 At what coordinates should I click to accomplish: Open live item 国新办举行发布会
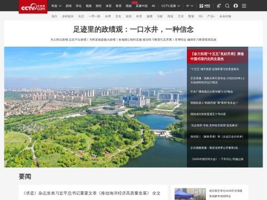pos(217,80)
